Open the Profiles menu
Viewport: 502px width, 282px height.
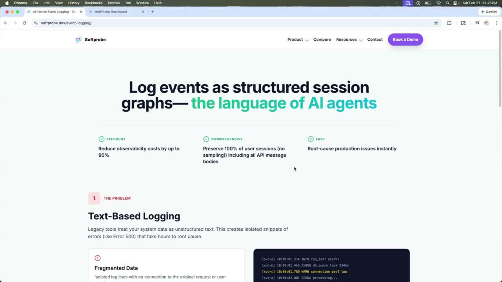(114, 3)
